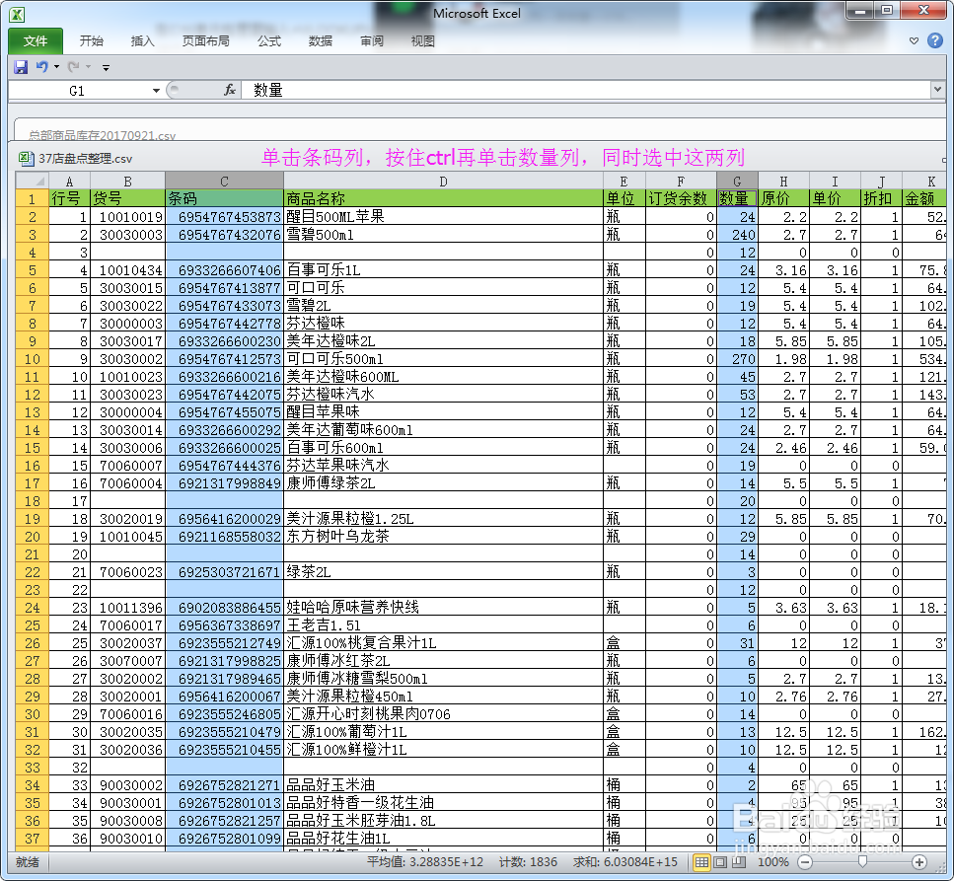Click barcode cell 6954767412573
954x881 pixels.
[224, 359]
